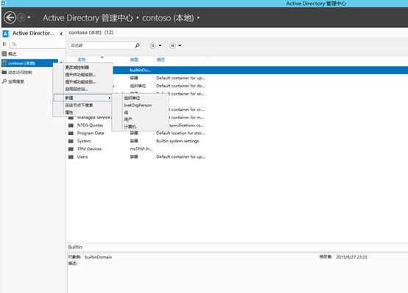This screenshot has height=293, width=408.
Task: Choose 提升林功能级别... from context menu
Action: 80,75
